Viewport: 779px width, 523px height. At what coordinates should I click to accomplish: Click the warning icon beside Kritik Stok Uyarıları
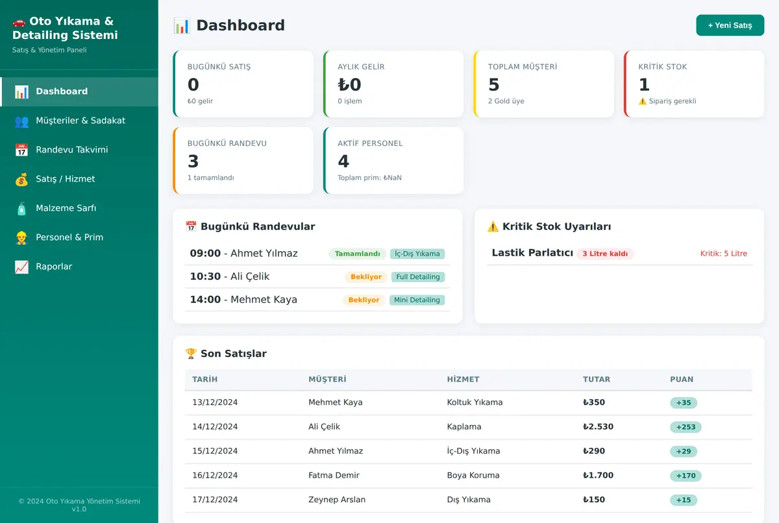click(x=493, y=226)
